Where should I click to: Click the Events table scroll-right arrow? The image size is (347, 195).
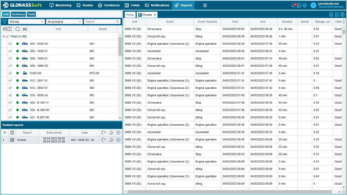click(340, 192)
